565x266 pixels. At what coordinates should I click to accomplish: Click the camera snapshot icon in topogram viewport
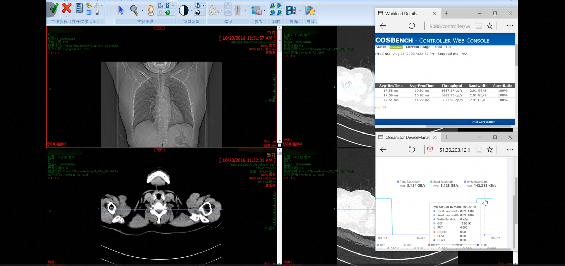(59, 144)
